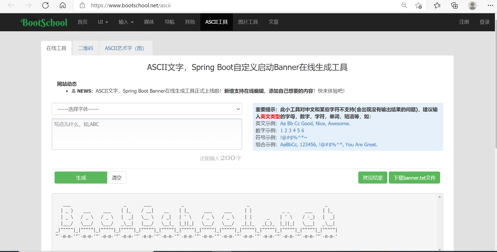Go back using browser back arrow
Viewport: 497px width, 252px height.
11,5
